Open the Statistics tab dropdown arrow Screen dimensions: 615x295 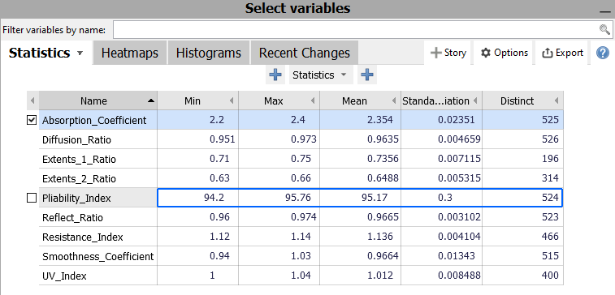80,53
